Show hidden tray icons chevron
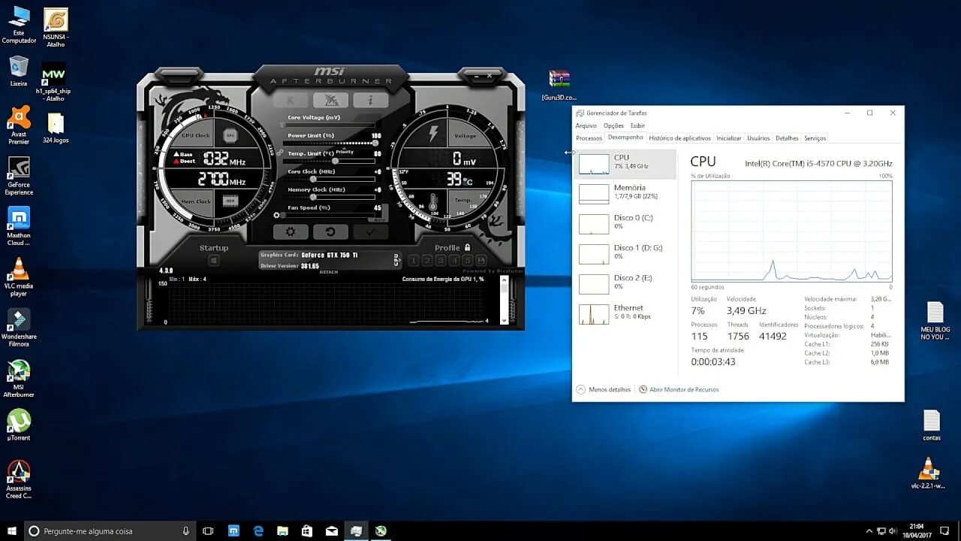Viewport: 961px width, 541px height. pyautogui.click(x=869, y=531)
